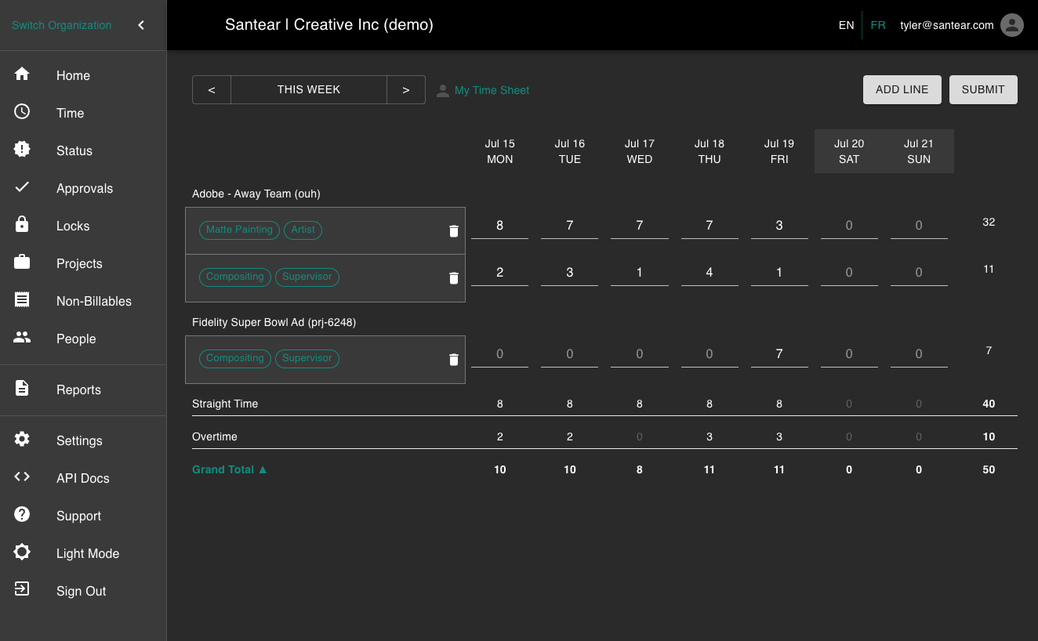
Task: Open the Time menu item
Action: click(x=83, y=113)
